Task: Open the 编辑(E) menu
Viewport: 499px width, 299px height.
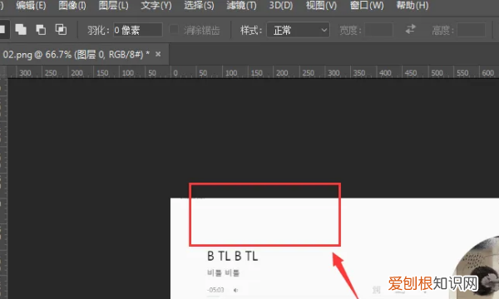Action: (31, 6)
